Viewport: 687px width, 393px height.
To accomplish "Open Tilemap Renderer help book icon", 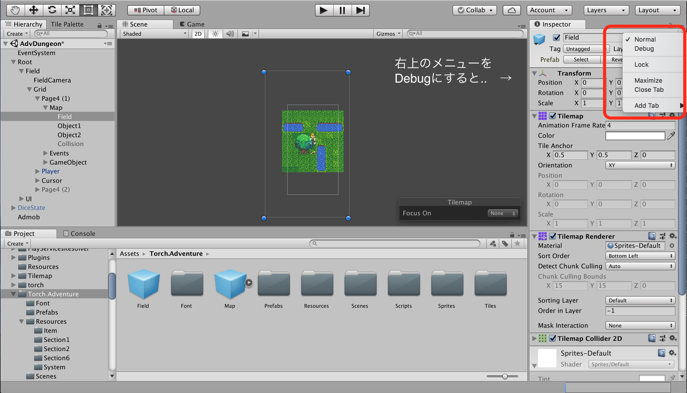I will [x=652, y=236].
